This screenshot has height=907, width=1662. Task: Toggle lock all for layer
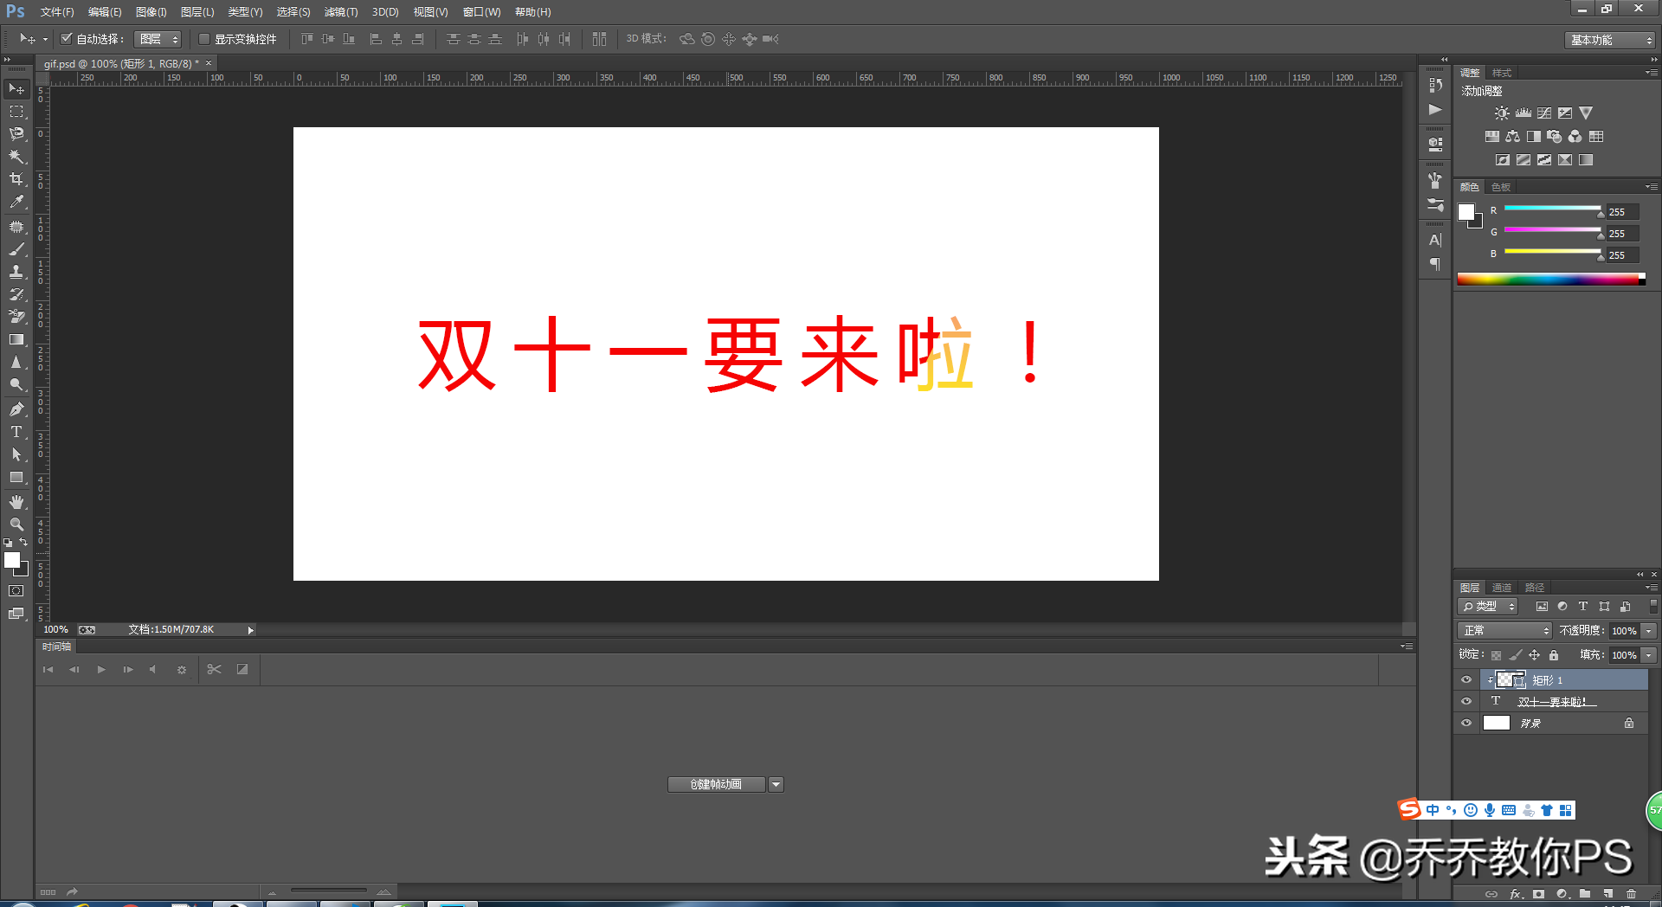[1554, 655]
